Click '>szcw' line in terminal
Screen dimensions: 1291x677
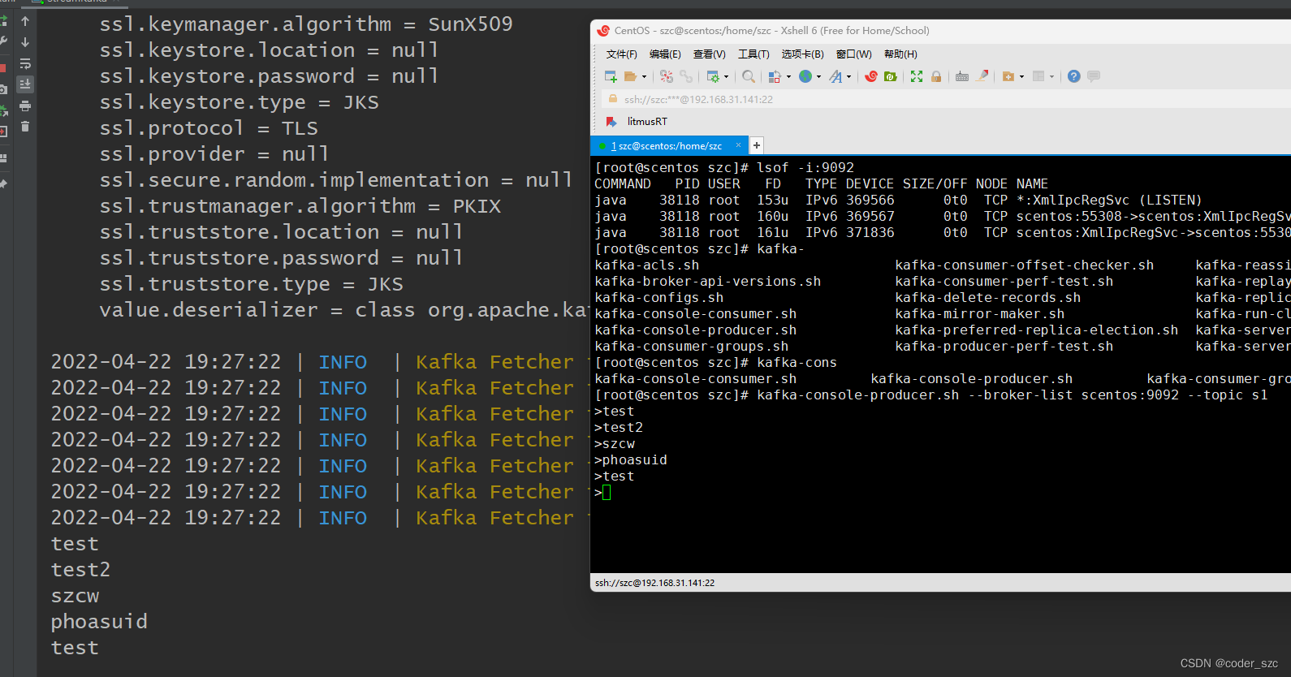[614, 444]
